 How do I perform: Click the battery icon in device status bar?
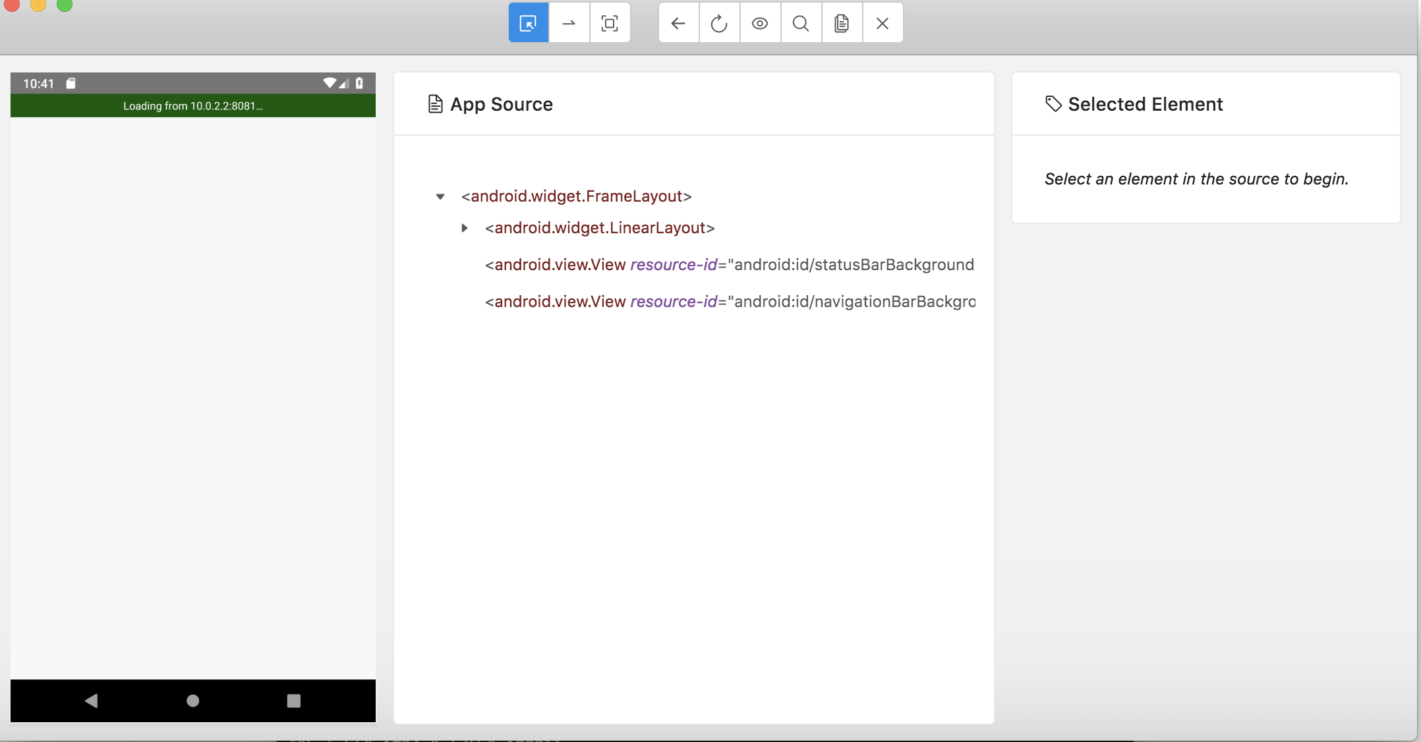click(x=359, y=83)
